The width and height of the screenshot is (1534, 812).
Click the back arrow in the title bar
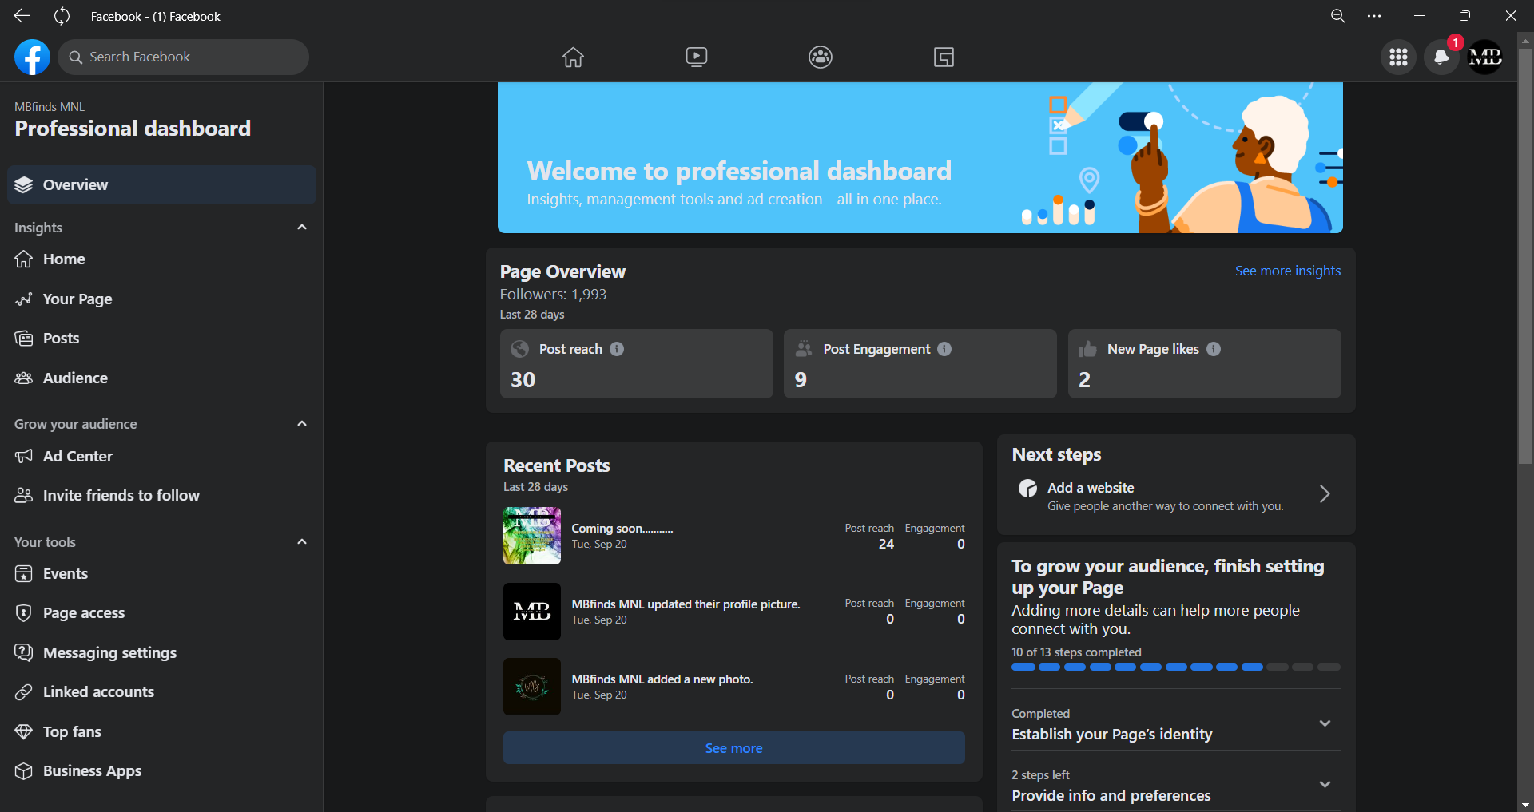pyautogui.click(x=22, y=16)
